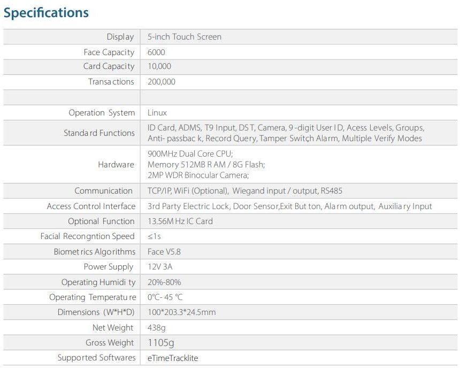Viewport: 460px width, 369px height.
Task: Click the 13.56MHz IC Card value
Action: tap(180, 221)
